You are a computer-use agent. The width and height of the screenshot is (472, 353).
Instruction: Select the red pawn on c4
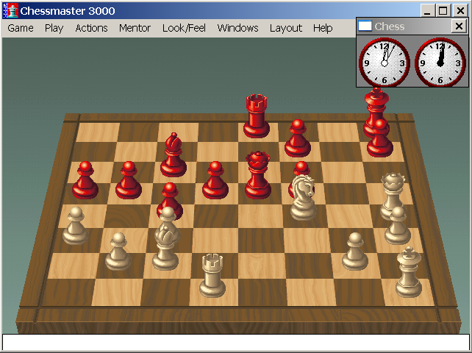tap(170, 196)
